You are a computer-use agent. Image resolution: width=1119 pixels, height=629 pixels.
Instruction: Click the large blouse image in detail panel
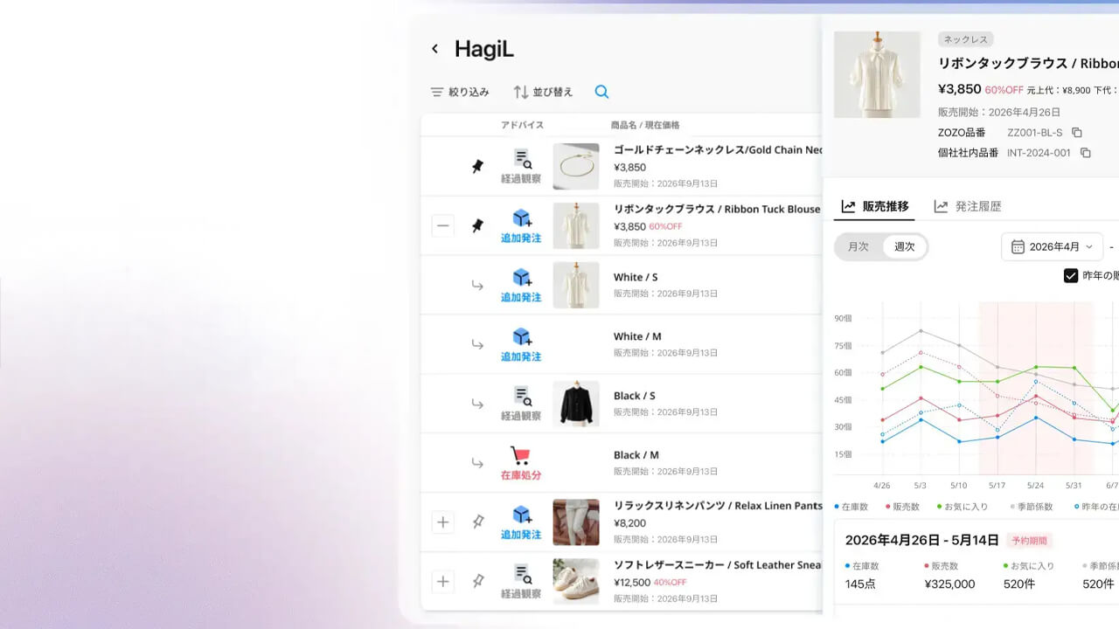(877, 75)
